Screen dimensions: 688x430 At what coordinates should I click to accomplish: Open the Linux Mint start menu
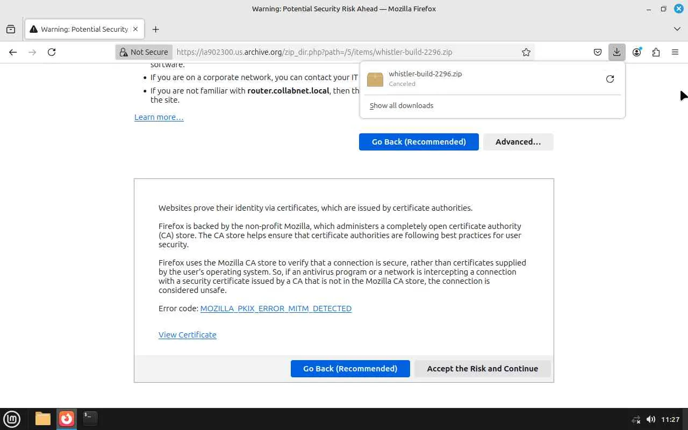tap(12, 419)
